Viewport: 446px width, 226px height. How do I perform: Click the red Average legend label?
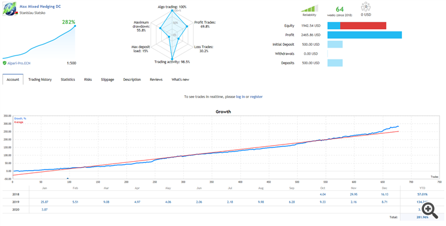(19, 122)
